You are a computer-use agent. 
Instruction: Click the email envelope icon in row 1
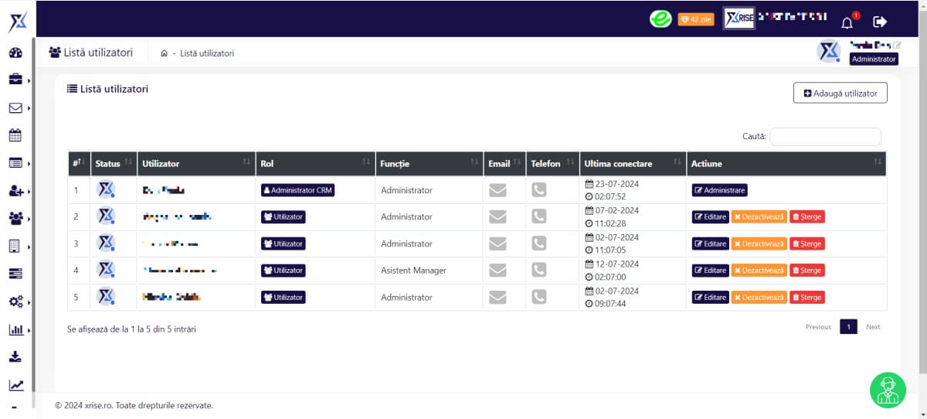tap(498, 190)
